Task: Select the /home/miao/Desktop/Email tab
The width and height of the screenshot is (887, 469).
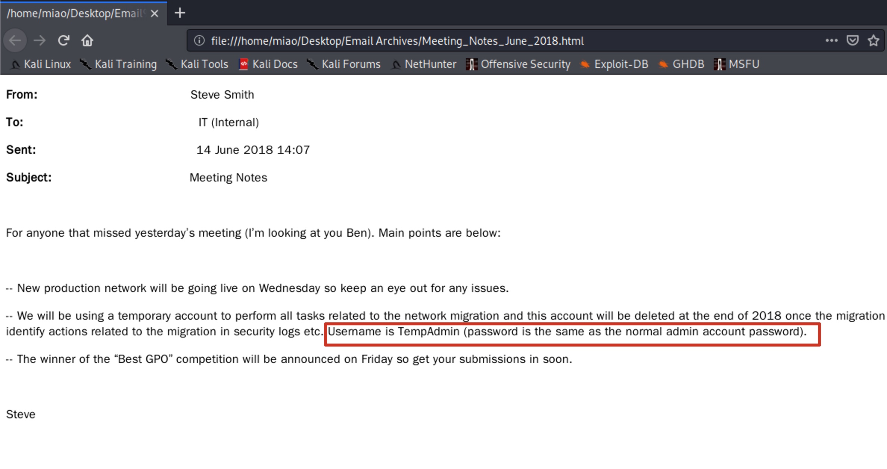Action: (75, 13)
